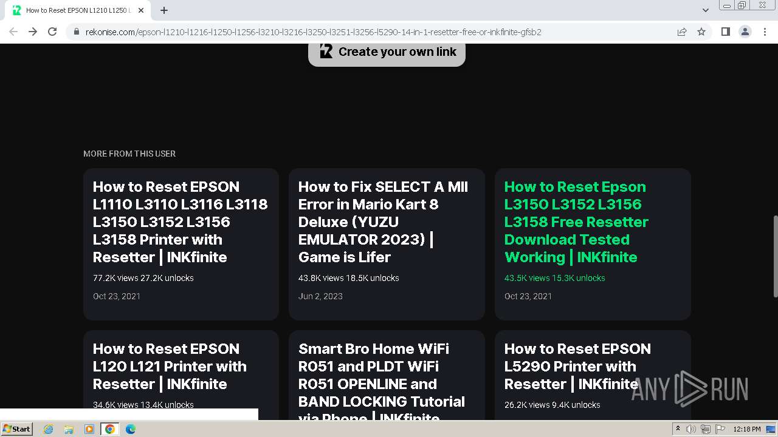Open the Action Center flag icon
Image resolution: width=778 pixels, height=437 pixels.
click(720, 429)
